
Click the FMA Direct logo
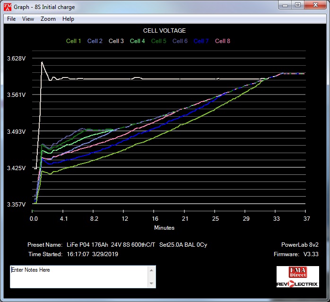(x=298, y=272)
